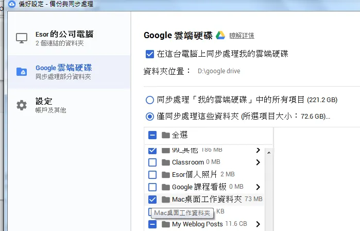Open the 設定 section
Image resolution: width=360 pixels, height=231 pixels.
(x=69, y=105)
